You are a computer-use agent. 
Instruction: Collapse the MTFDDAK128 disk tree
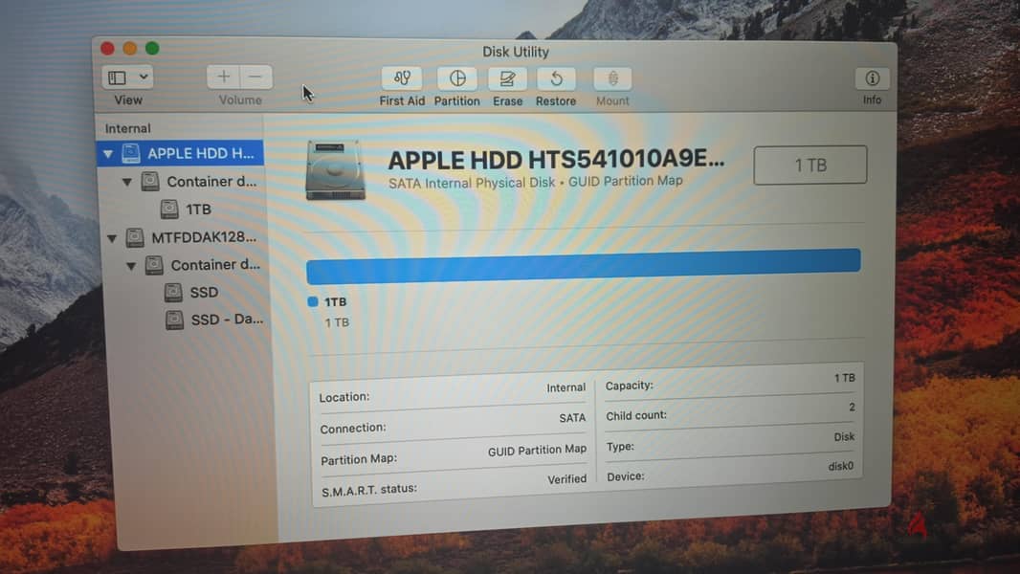point(112,238)
